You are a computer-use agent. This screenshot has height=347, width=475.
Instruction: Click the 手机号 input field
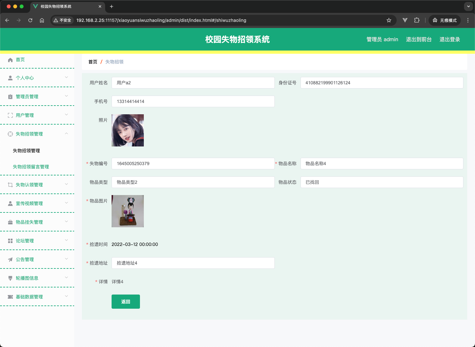[193, 101]
